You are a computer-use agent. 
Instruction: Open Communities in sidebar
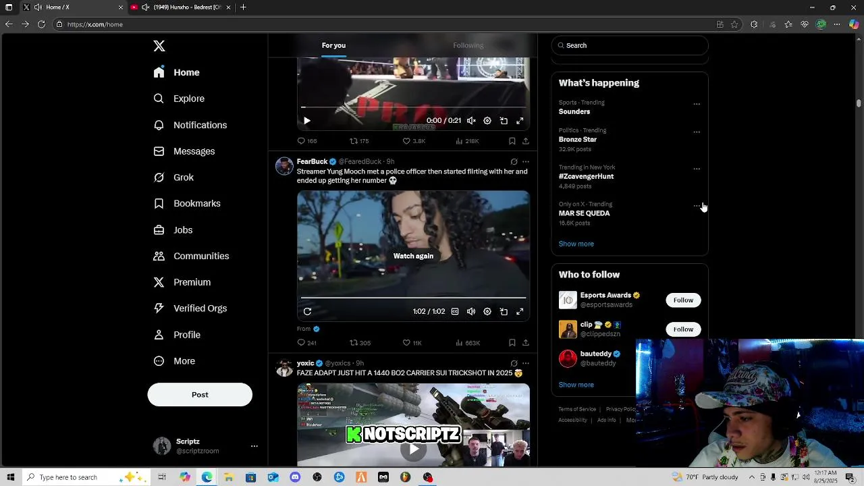pyautogui.click(x=191, y=256)
